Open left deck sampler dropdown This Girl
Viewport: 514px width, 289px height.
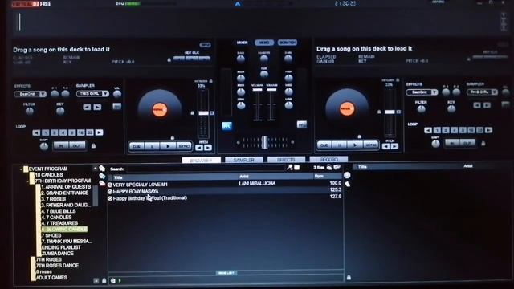[92, 93]
